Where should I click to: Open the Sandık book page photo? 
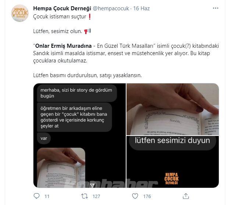(x=173, y=109)
